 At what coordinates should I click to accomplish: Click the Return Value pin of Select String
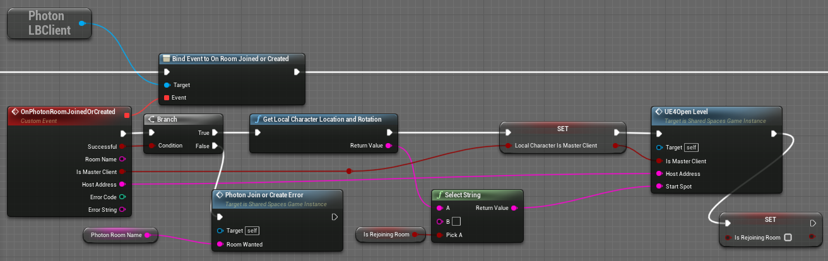(514, 207)
